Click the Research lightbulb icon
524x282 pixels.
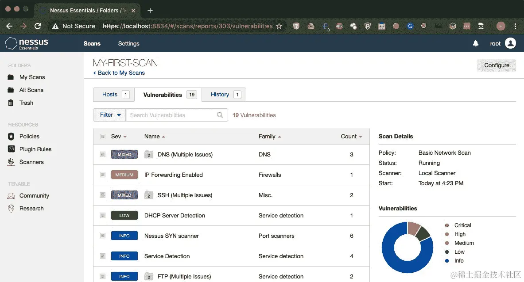pyautogui.click(x=11, y=208)
